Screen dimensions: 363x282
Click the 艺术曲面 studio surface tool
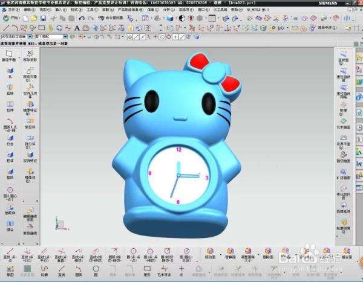343,124
